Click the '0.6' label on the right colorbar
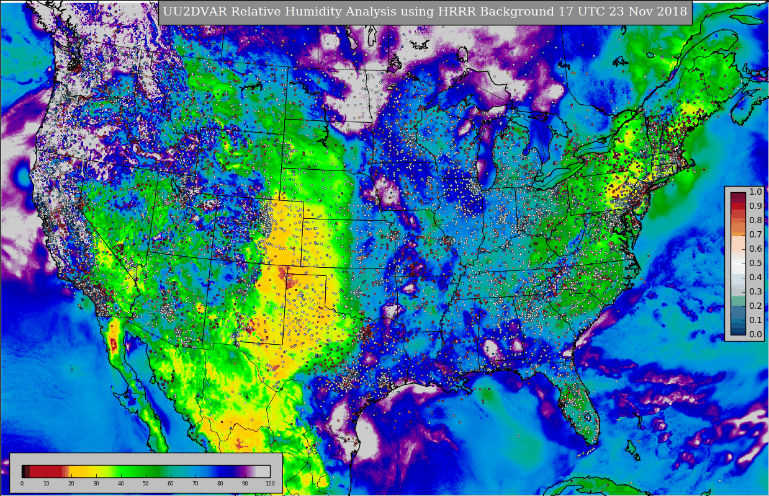This screenshot has height=496, width=769. click(x=755, y=249)
